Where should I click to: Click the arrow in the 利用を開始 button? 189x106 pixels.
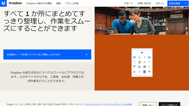pyautogui.click(x=185, y=3)
